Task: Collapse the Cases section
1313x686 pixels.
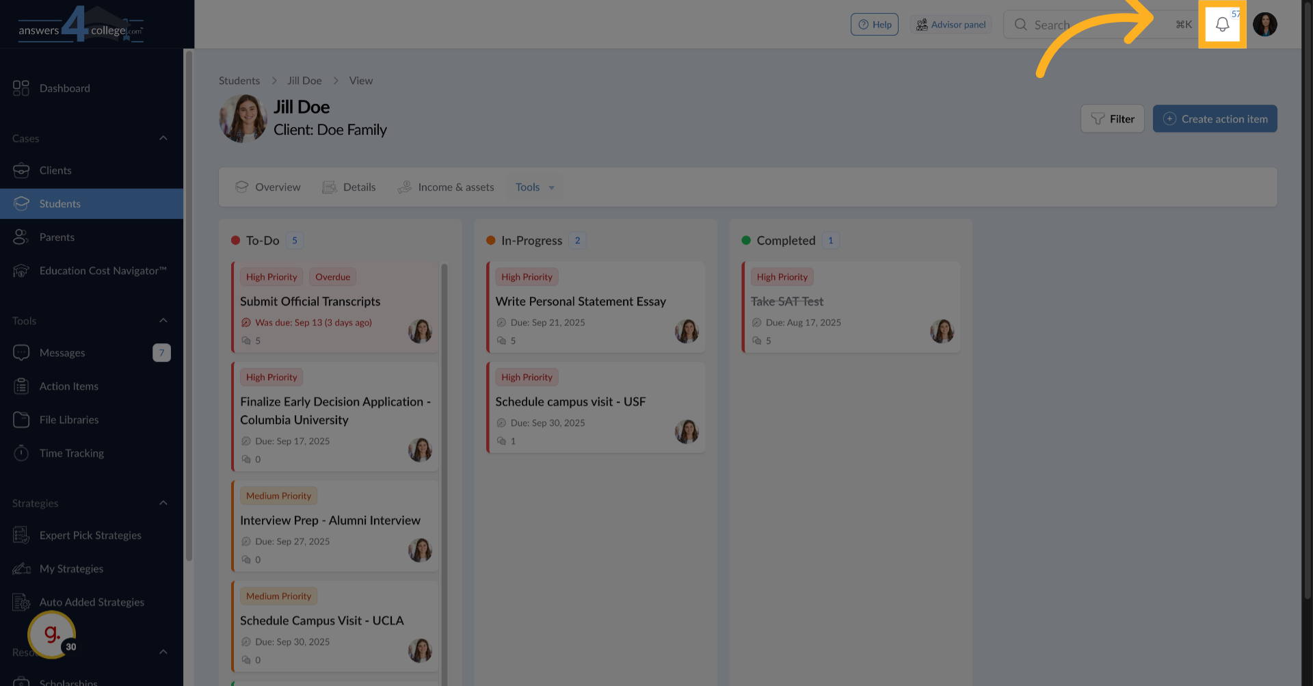Action: click(163, 137)
